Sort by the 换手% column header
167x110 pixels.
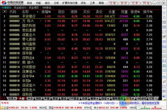coord(148,12)
